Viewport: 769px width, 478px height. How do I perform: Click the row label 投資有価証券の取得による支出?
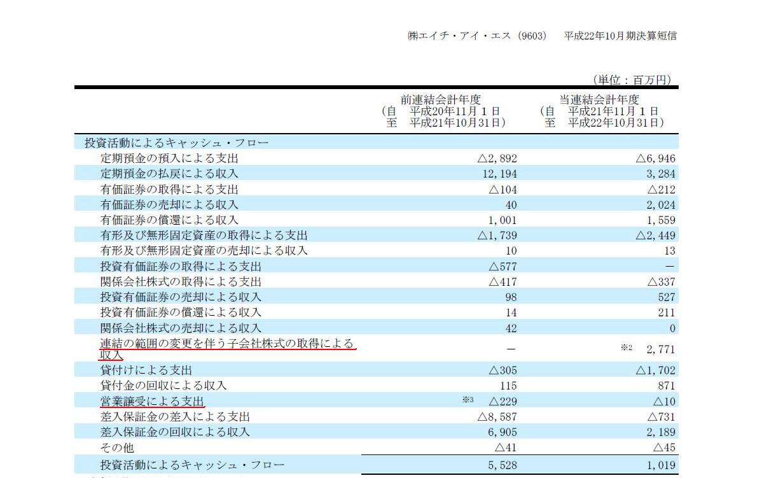pos(181,267)
